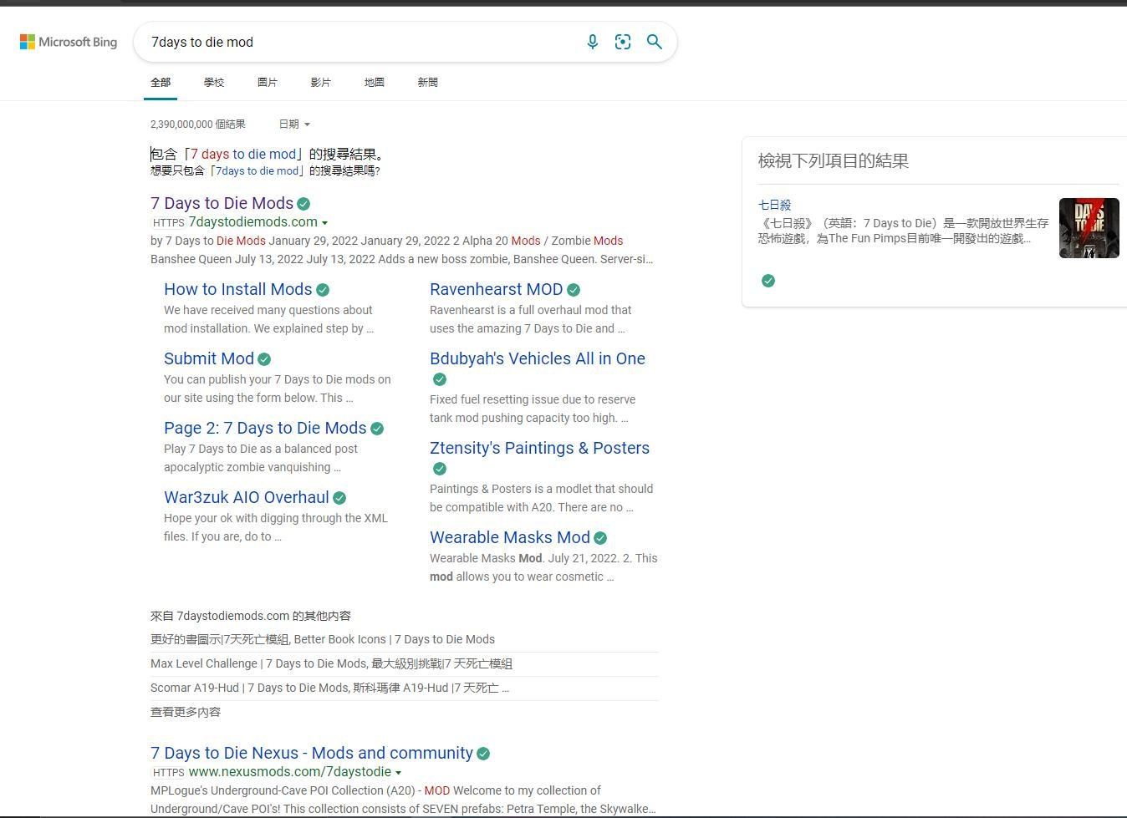This screenshot has width=1127, height=818.
Task: Click the Microsoft Bing logo
Action: [x=69, y=42]
